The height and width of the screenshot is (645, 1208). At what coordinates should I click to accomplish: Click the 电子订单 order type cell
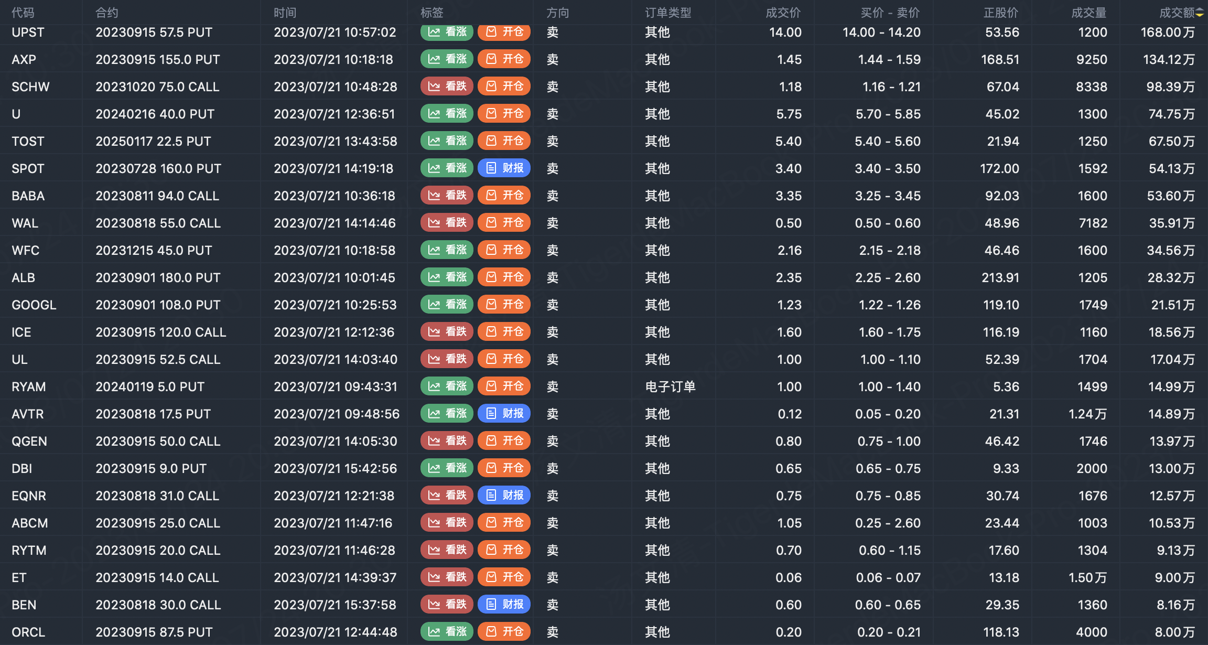pyautogui.click(x=670, y=386)
